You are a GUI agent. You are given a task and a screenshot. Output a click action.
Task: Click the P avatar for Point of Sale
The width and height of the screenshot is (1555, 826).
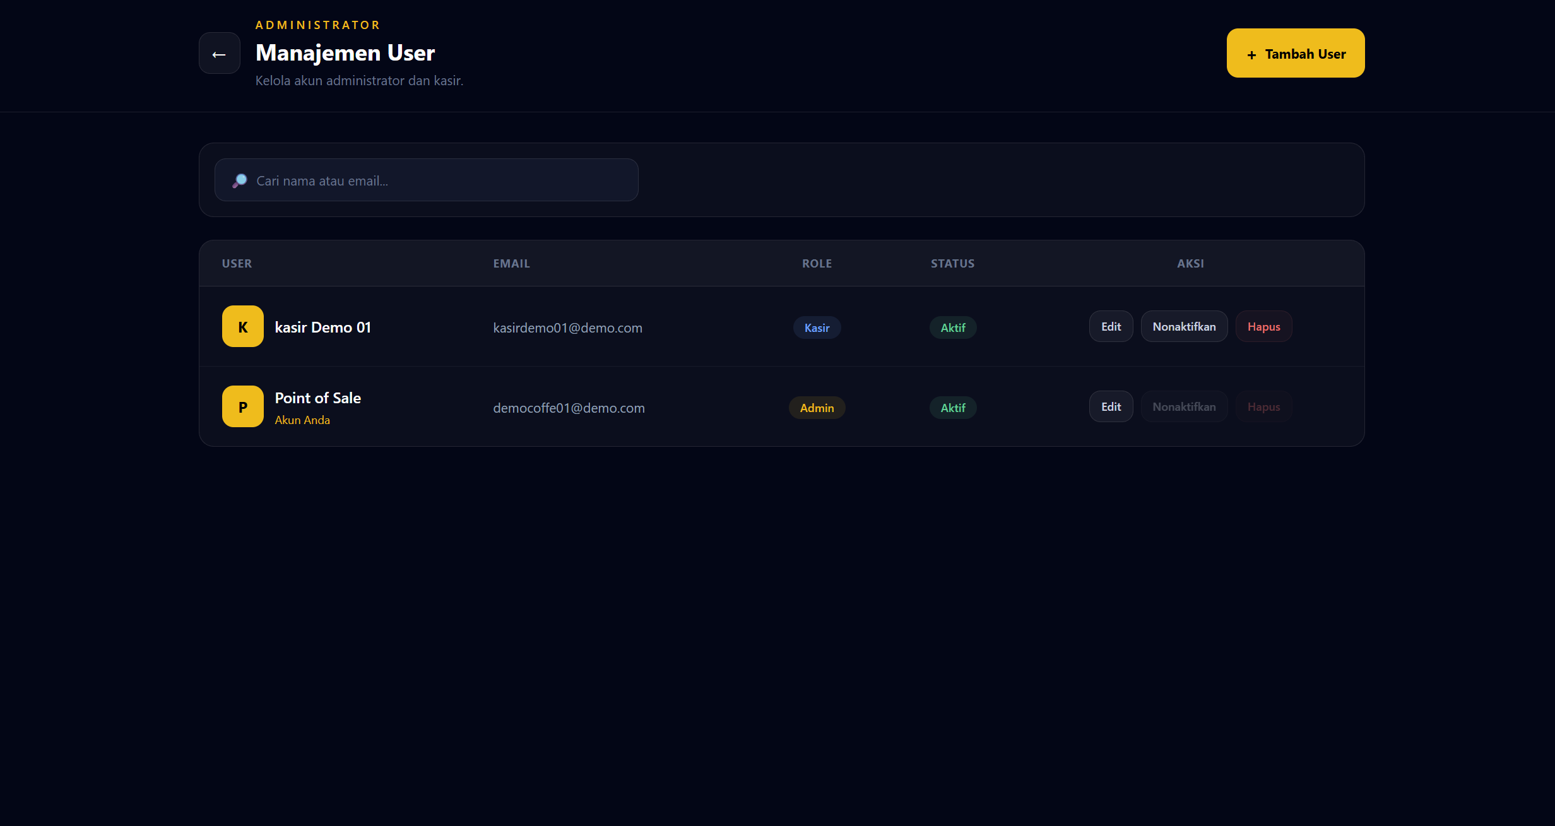(243, 406)
